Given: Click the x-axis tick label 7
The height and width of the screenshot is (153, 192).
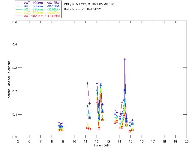Looking at the screenshot, I should [x=40, y=141].
